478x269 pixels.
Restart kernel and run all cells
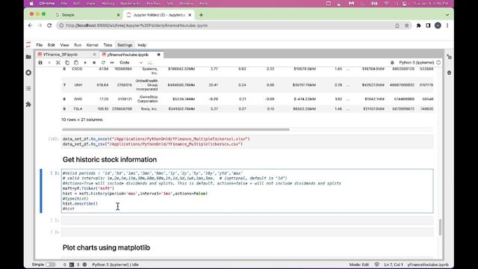click(x=112, y=63)
